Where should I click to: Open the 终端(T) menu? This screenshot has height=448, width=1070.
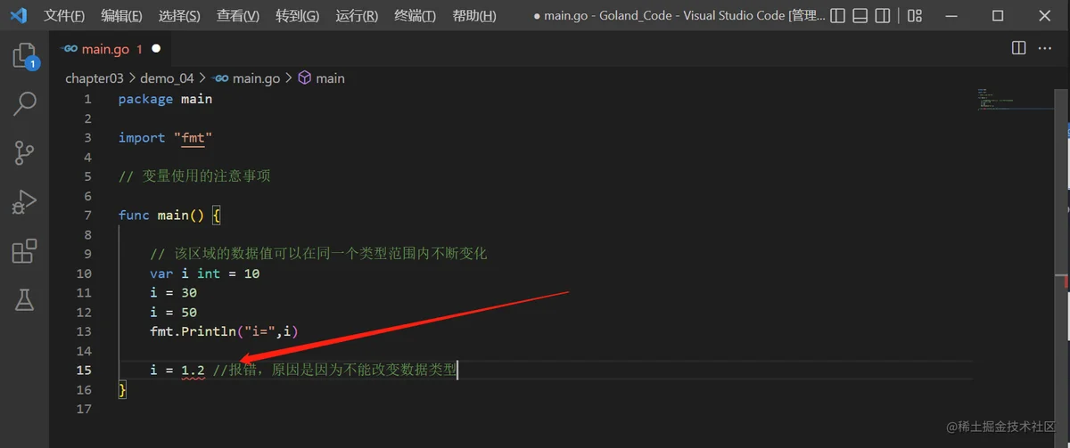(x=416, y=16)
